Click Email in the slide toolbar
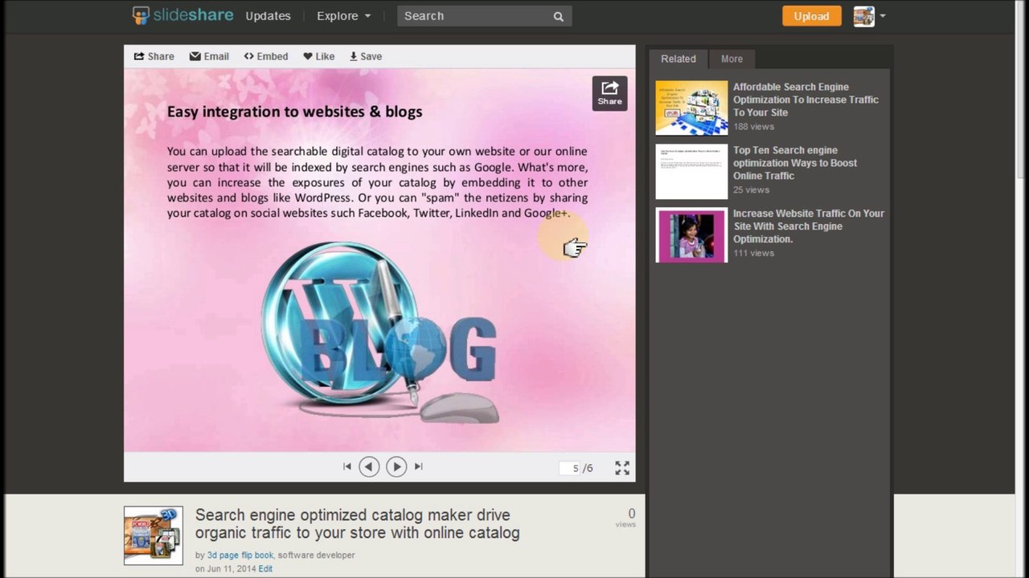Viewport: 1029px width, 578px height. 209,56
